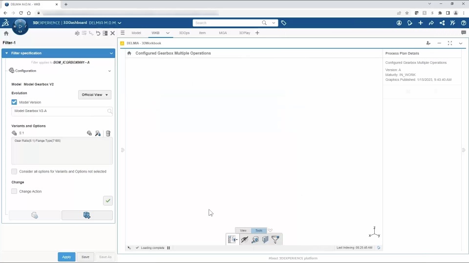Open the display mode tool dropdown

233,240
